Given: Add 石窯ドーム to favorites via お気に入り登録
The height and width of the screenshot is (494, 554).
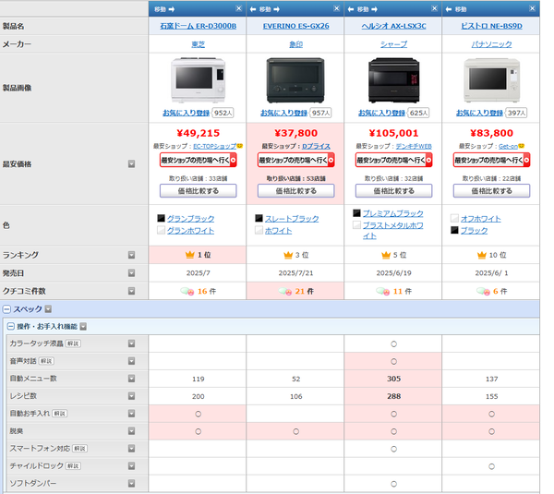Looking at the screenshot, I should pyautogui.click(x=187, y=113).
